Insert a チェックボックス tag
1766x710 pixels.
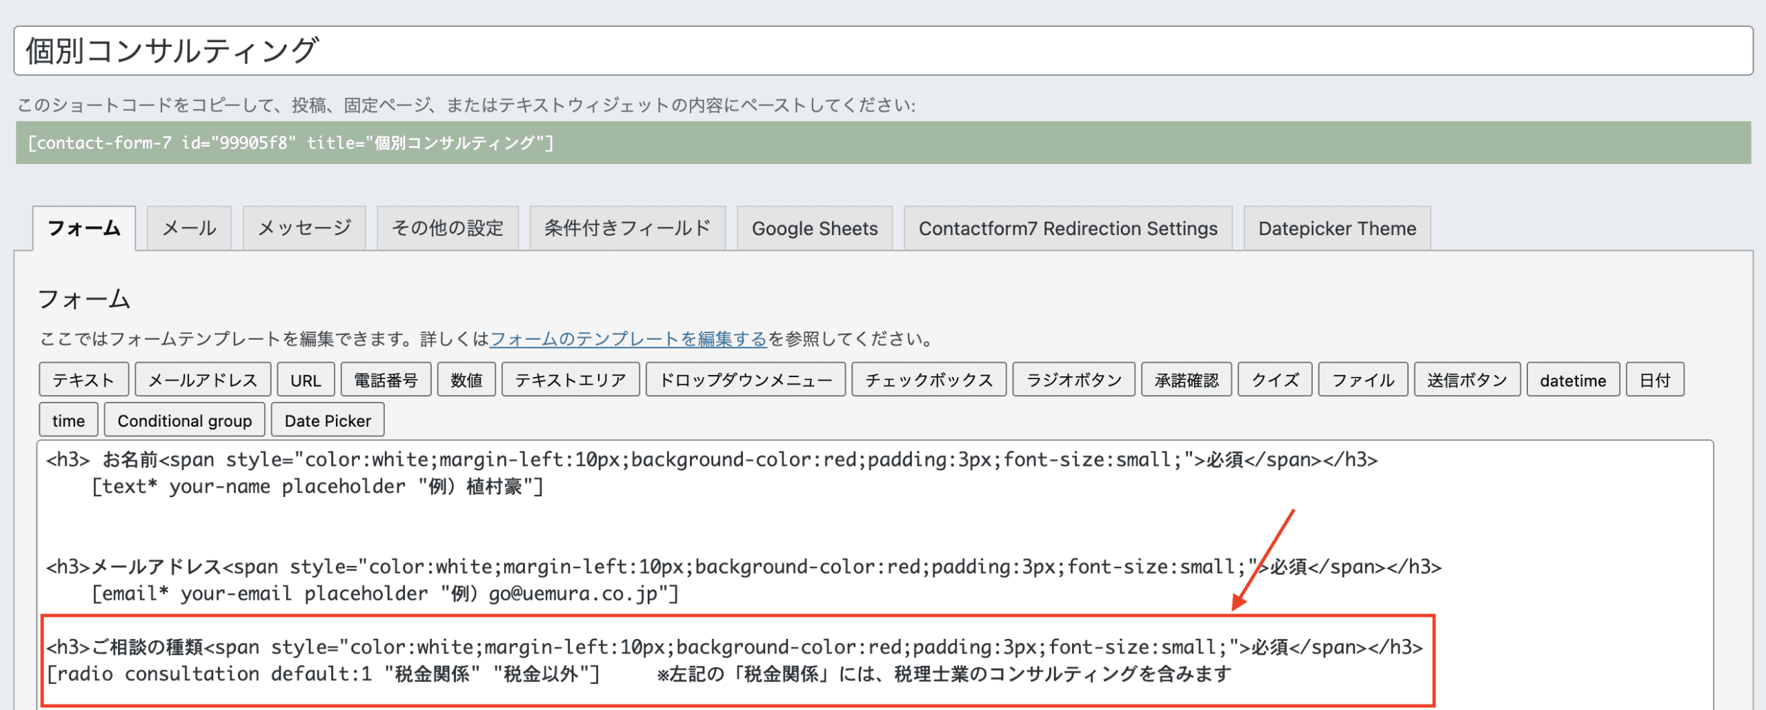click(x=929, y=380)
